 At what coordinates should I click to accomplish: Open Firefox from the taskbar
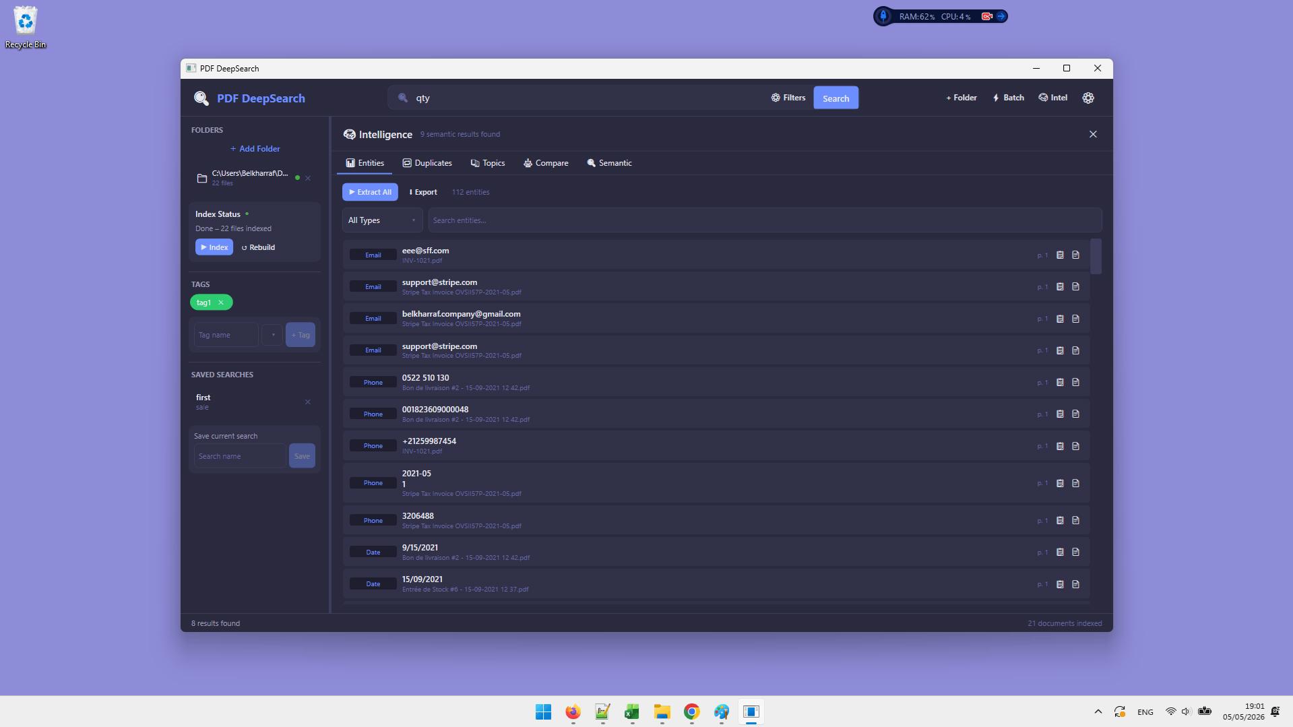[573, 712]
